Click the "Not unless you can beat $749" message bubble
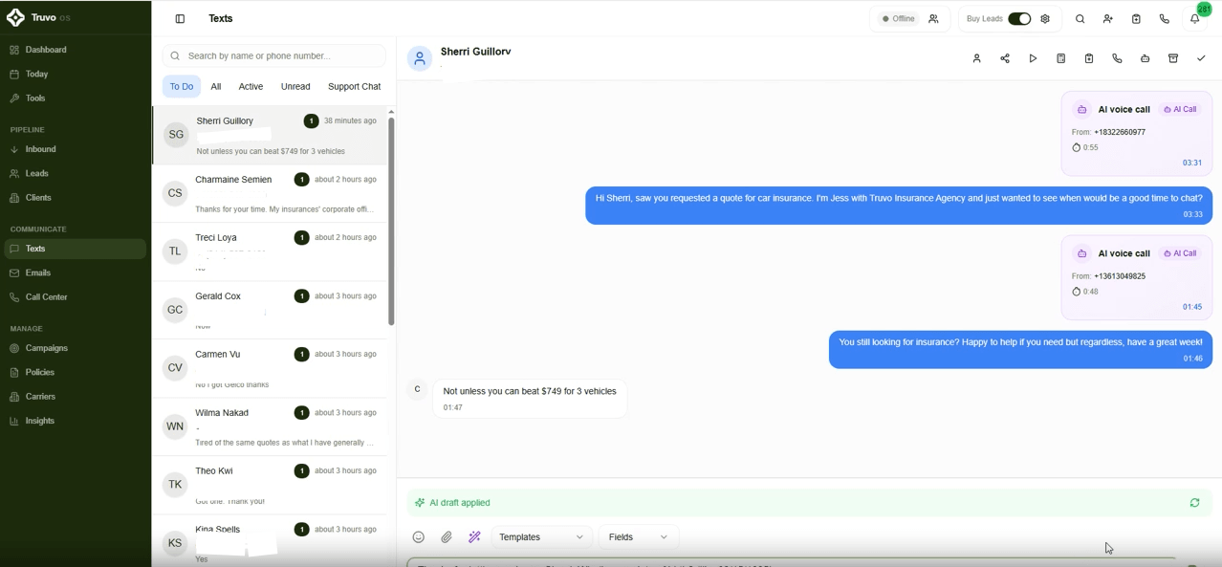This screenshot has height=567, width=1222. coord(530,399)
